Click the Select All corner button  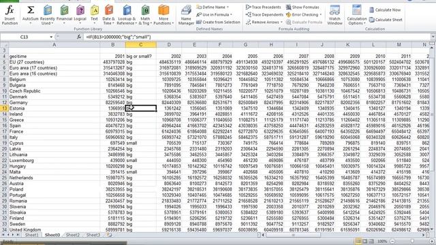click(4, 45)
